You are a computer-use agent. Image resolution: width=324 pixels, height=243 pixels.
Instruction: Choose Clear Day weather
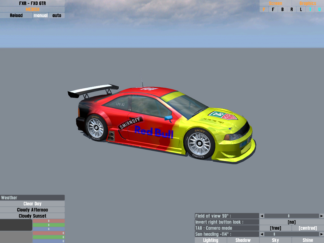(32, 204)
